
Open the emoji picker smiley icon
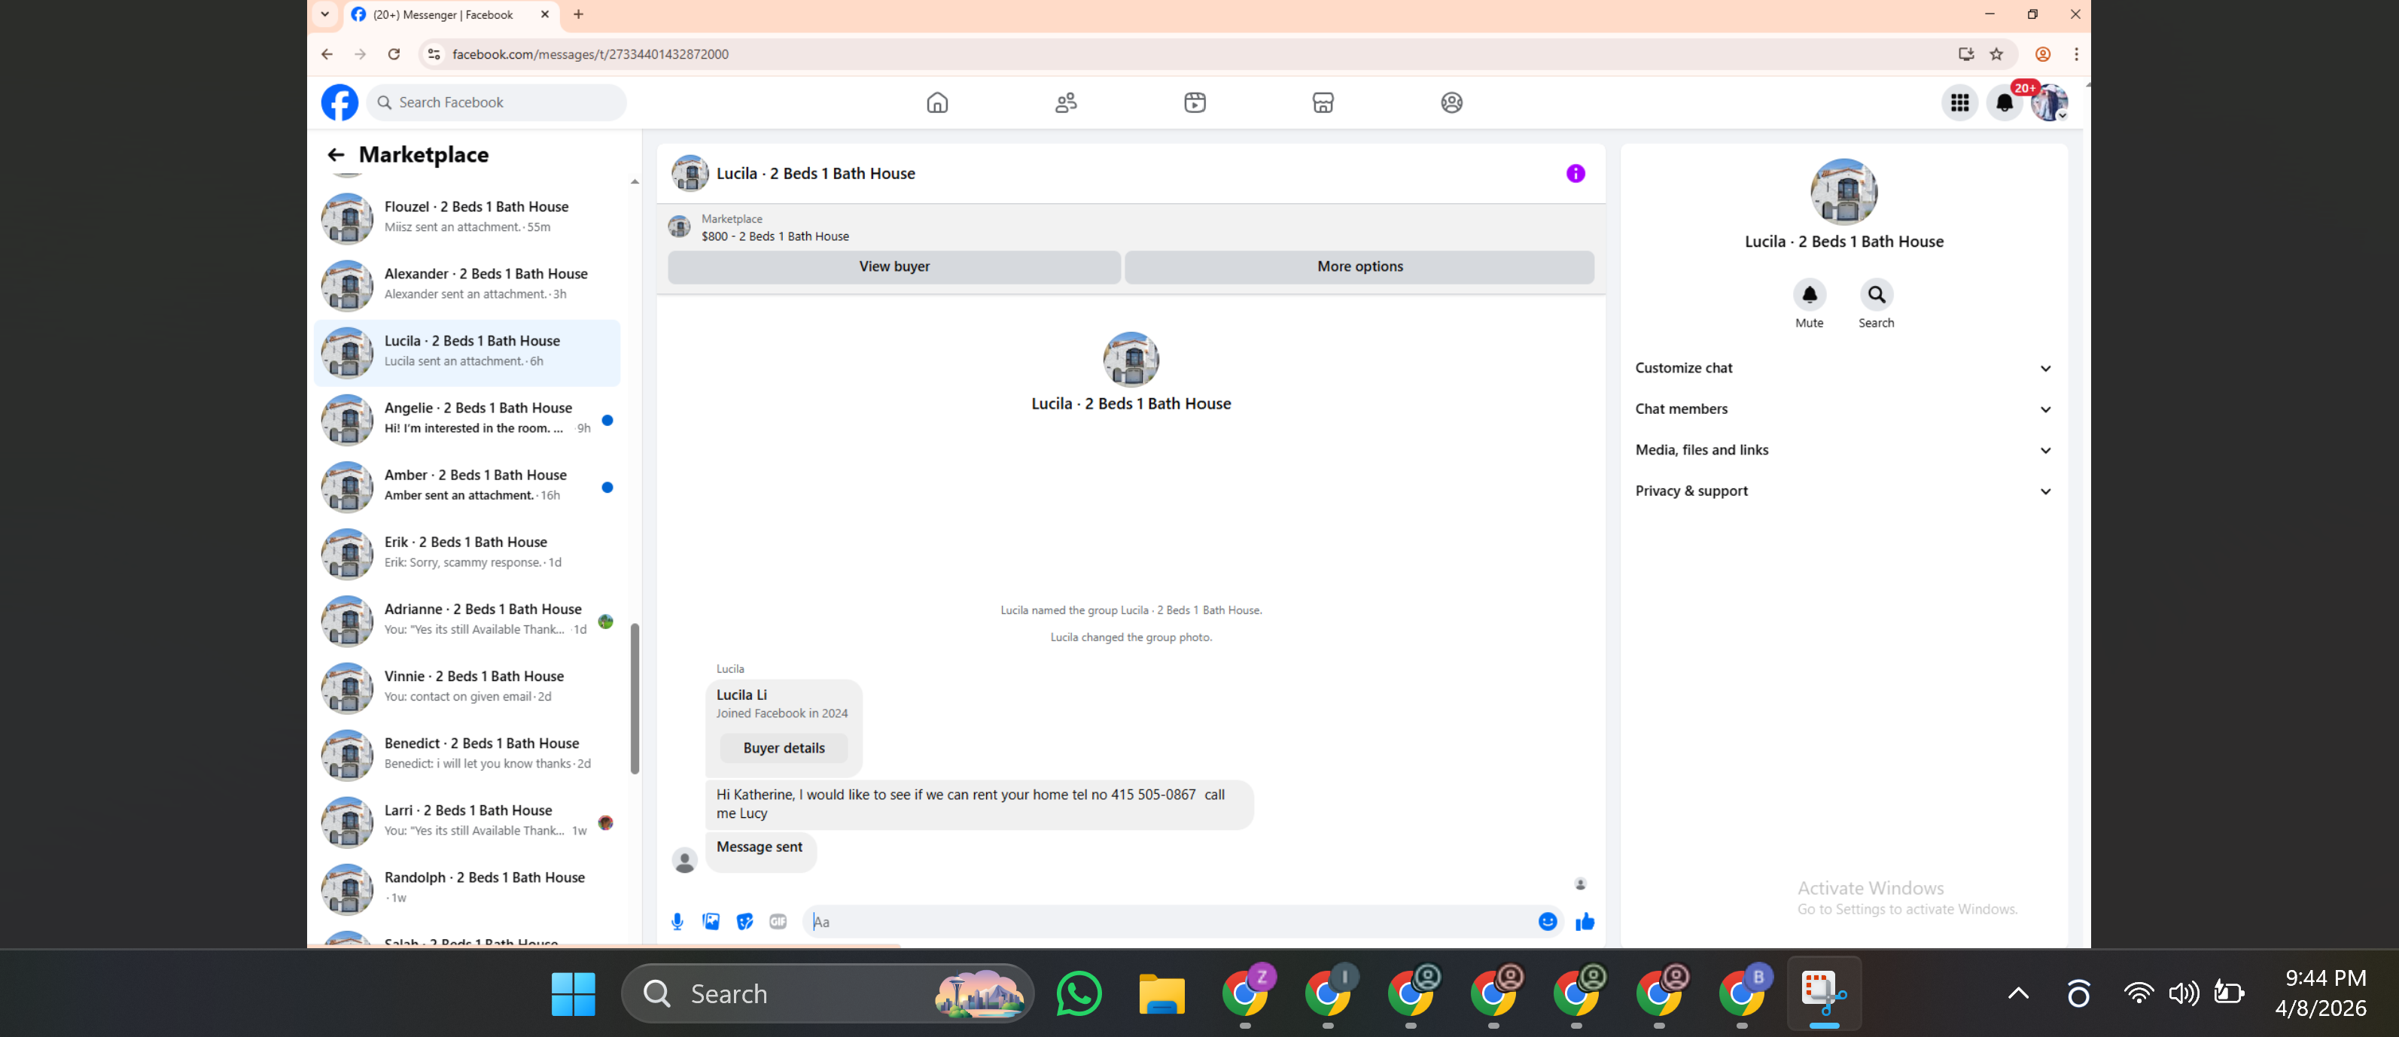(1547, 922)
